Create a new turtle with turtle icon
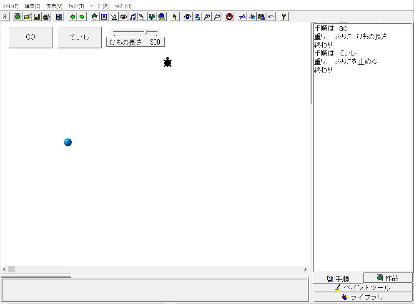This screenshot has height=304, width=414. click(95, 17)
